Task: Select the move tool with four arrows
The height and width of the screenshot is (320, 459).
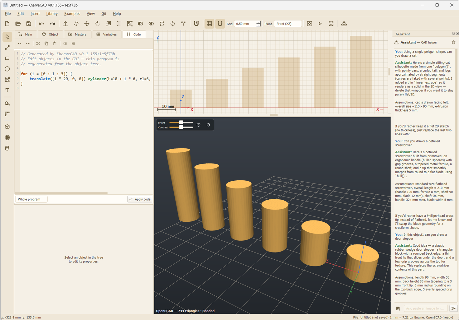Action: coord(87,24)
